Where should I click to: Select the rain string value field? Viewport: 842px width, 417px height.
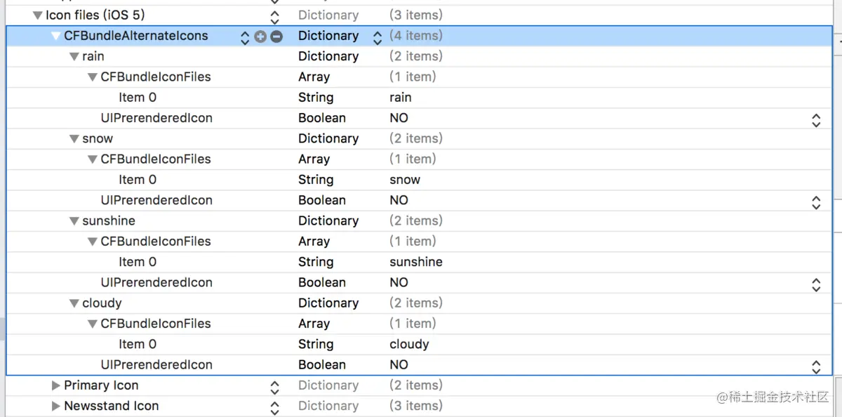pos(401,98)
